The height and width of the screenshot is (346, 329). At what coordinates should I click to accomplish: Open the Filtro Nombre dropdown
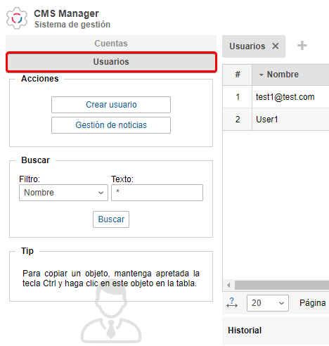pos(63,193)
